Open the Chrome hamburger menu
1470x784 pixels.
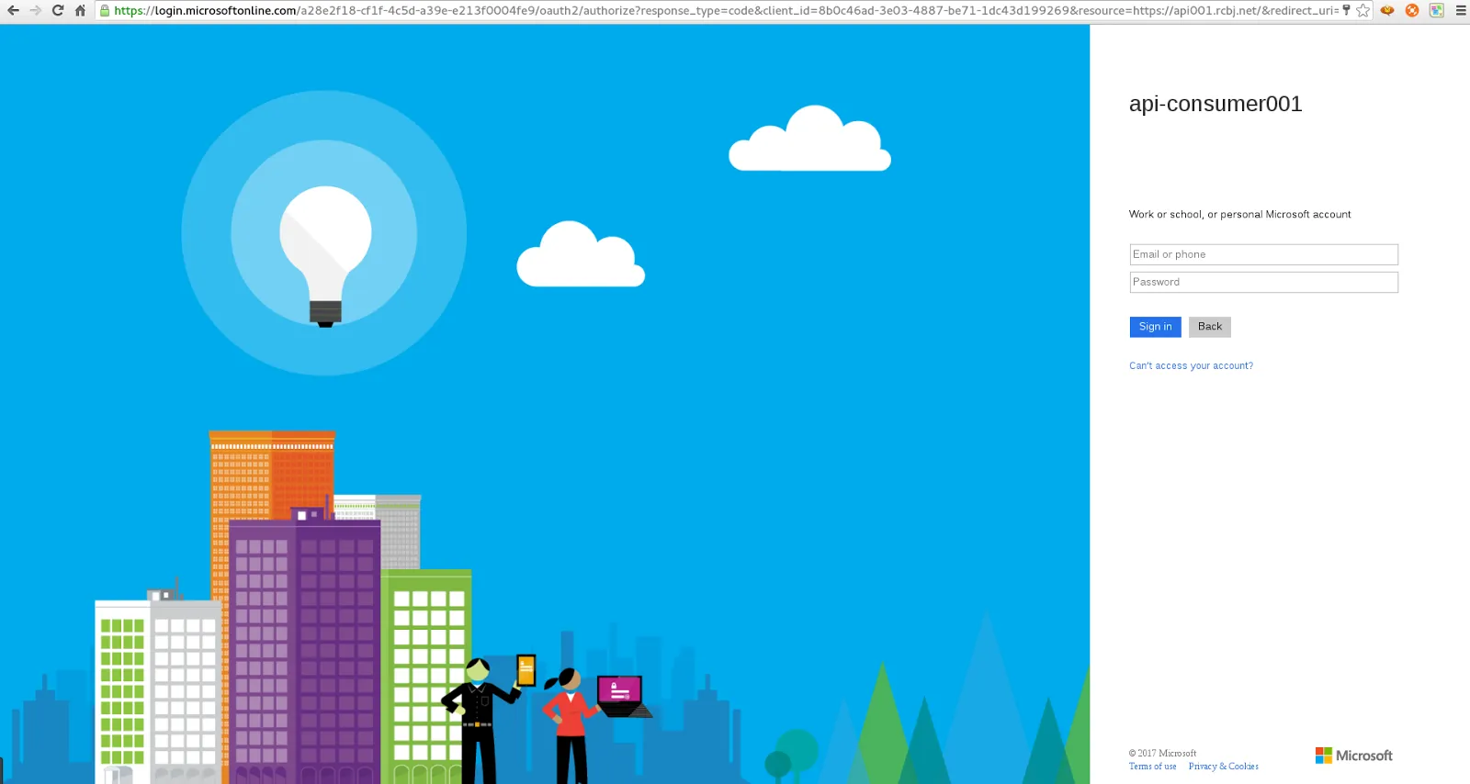click(1461, 11)
